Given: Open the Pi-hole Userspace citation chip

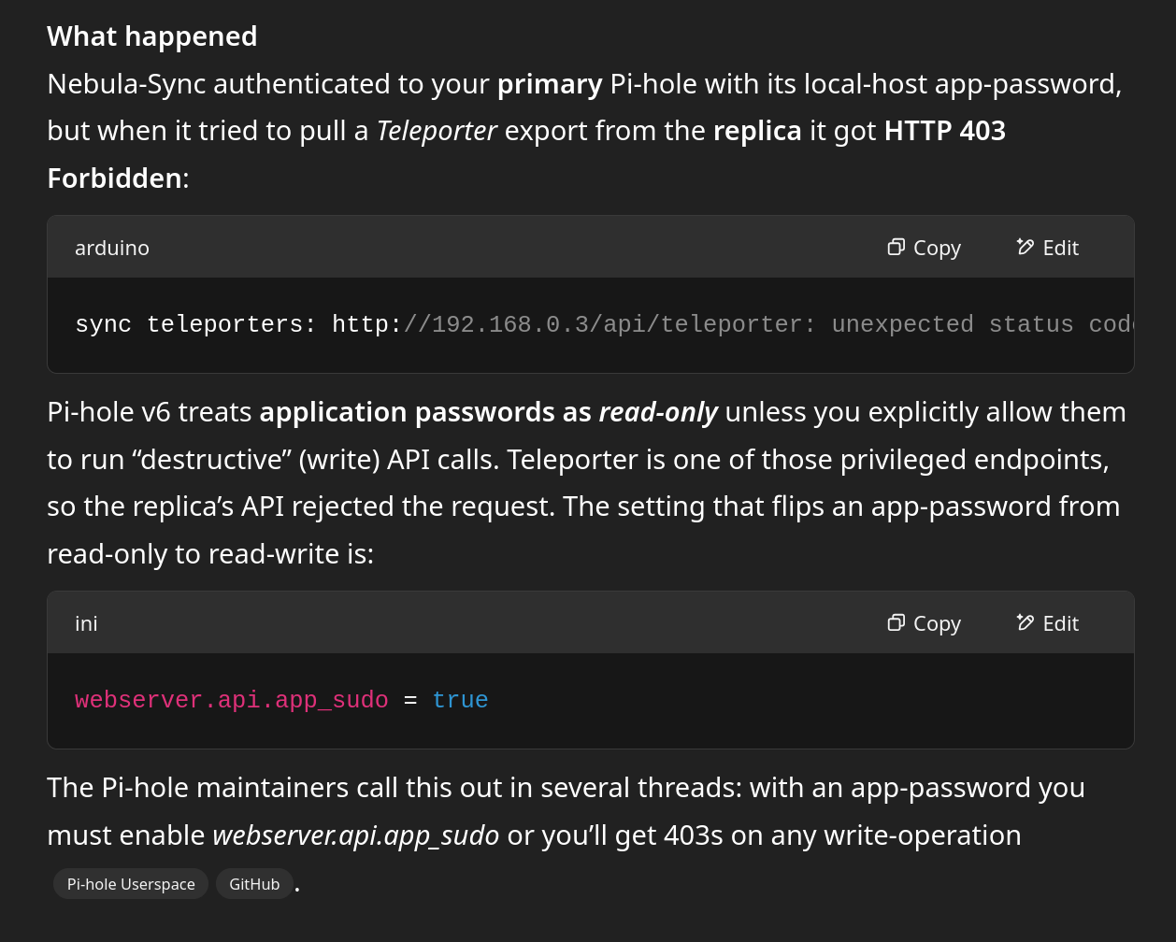Looking at the screenshot, I should 131,884.
